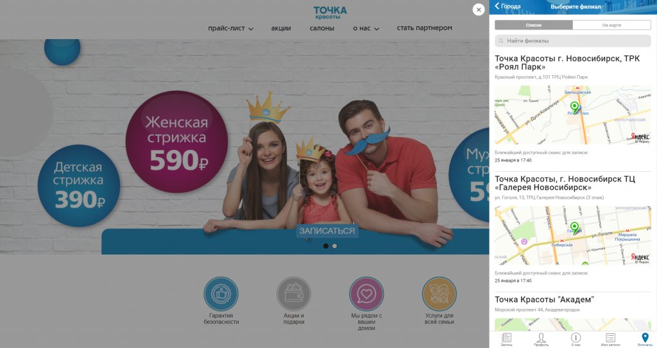The height and width of the screenshot is (348, 657).
Task: Open the Профиль person icon
Action: (x=541, y=338)
